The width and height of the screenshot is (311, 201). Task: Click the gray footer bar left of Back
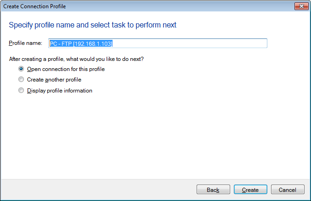[x=92, y=190]
